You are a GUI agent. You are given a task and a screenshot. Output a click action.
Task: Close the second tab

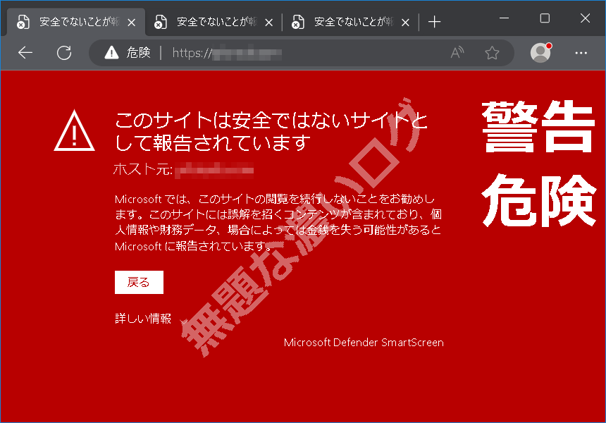pos(269,23)
